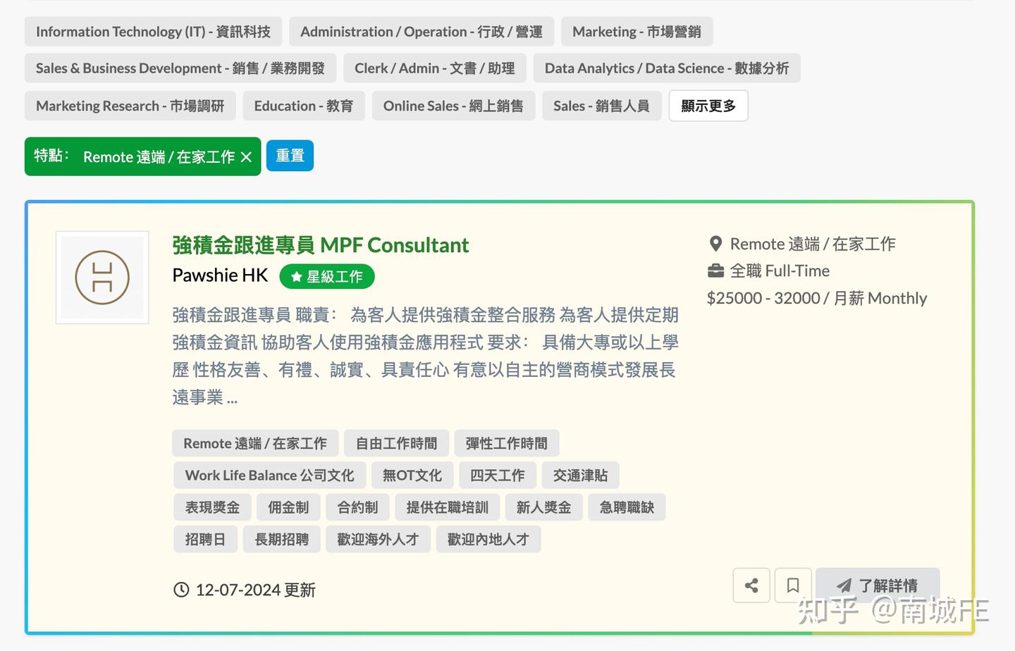Image resolution: width=1015 pixels, height=651 pixels.
Task: Reset filters using 重置 button
Action: [x=290, y=156]
